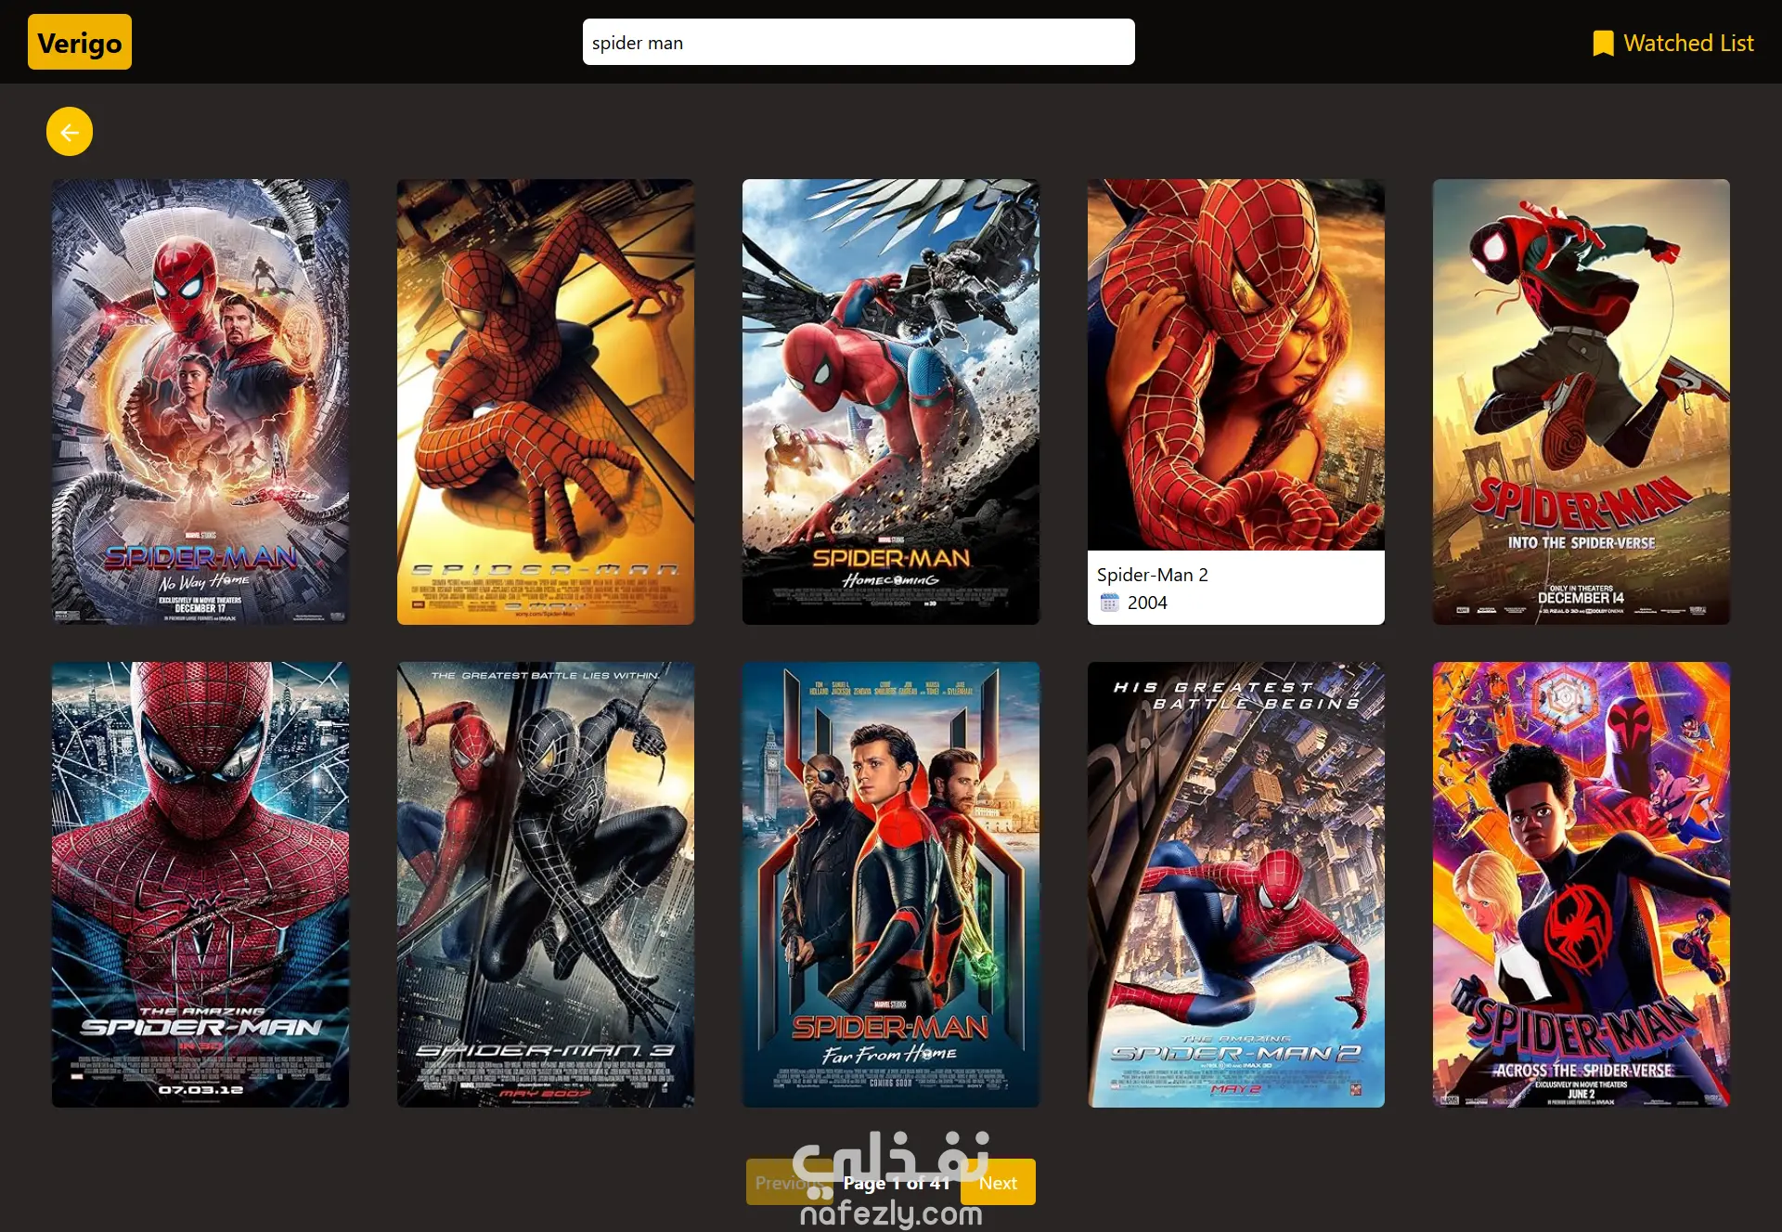Select The Amazing Spider-Man 2 poster

1236,884
